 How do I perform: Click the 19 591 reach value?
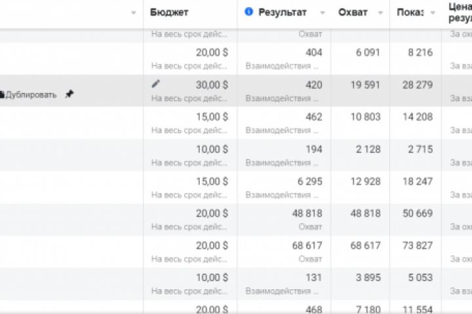point(368,84)
